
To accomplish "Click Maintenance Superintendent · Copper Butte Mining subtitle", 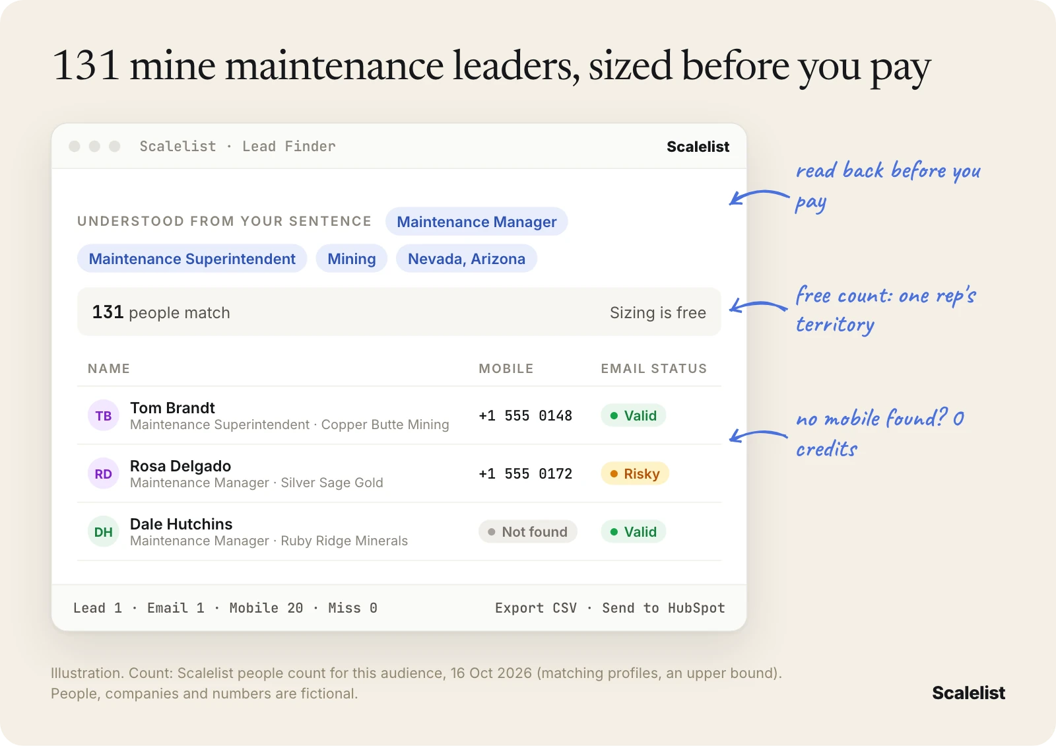I will 289,424.
